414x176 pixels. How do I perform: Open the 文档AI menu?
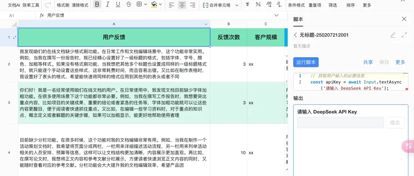tap(14, 5)
